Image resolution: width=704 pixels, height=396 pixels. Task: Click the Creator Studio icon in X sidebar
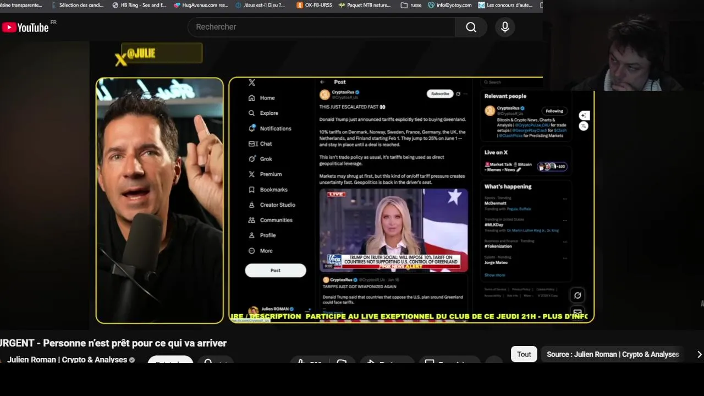(x=252, y=205)
